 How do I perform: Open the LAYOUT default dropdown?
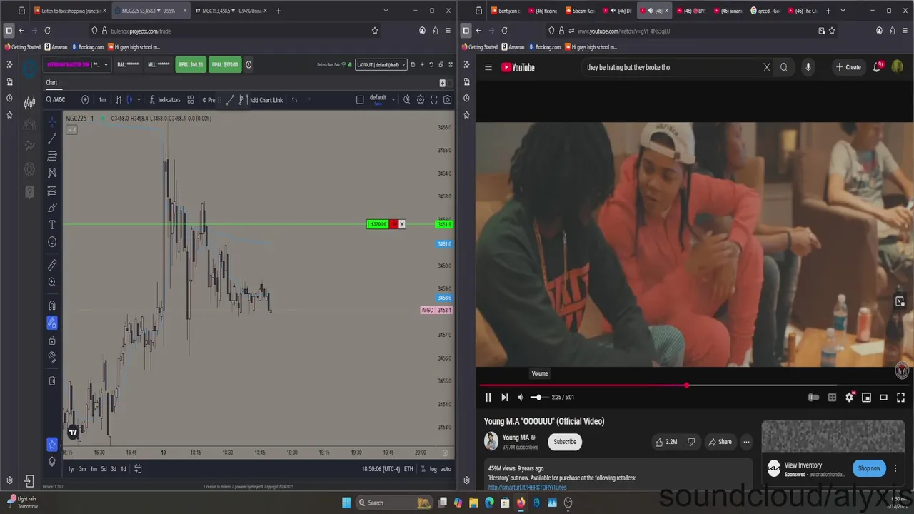coord(381,64)
